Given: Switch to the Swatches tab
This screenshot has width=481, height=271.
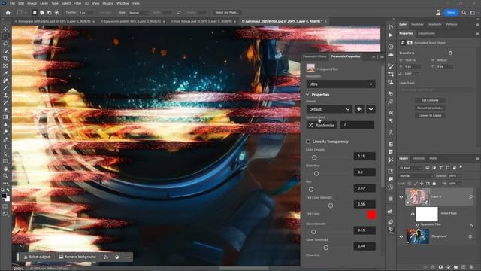Looking at the screenshot, I should click(417, 24).
